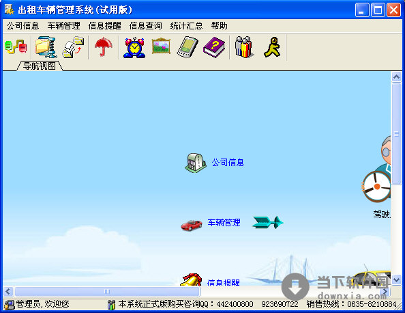Screen dimensions: 405x313
Task: Click the red umbrella toolbar icon
Action: pos(104,47)
